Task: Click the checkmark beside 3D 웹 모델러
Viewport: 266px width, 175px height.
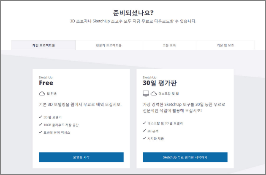Action: tap(41, 117)
